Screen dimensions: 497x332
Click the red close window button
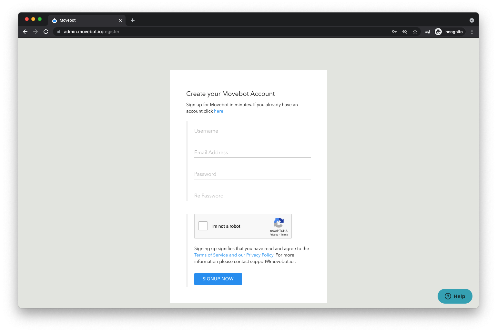[27, 19]
